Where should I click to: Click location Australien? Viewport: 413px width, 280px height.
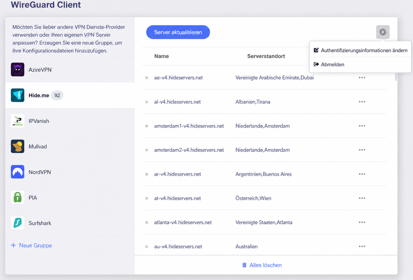(247, 247)
